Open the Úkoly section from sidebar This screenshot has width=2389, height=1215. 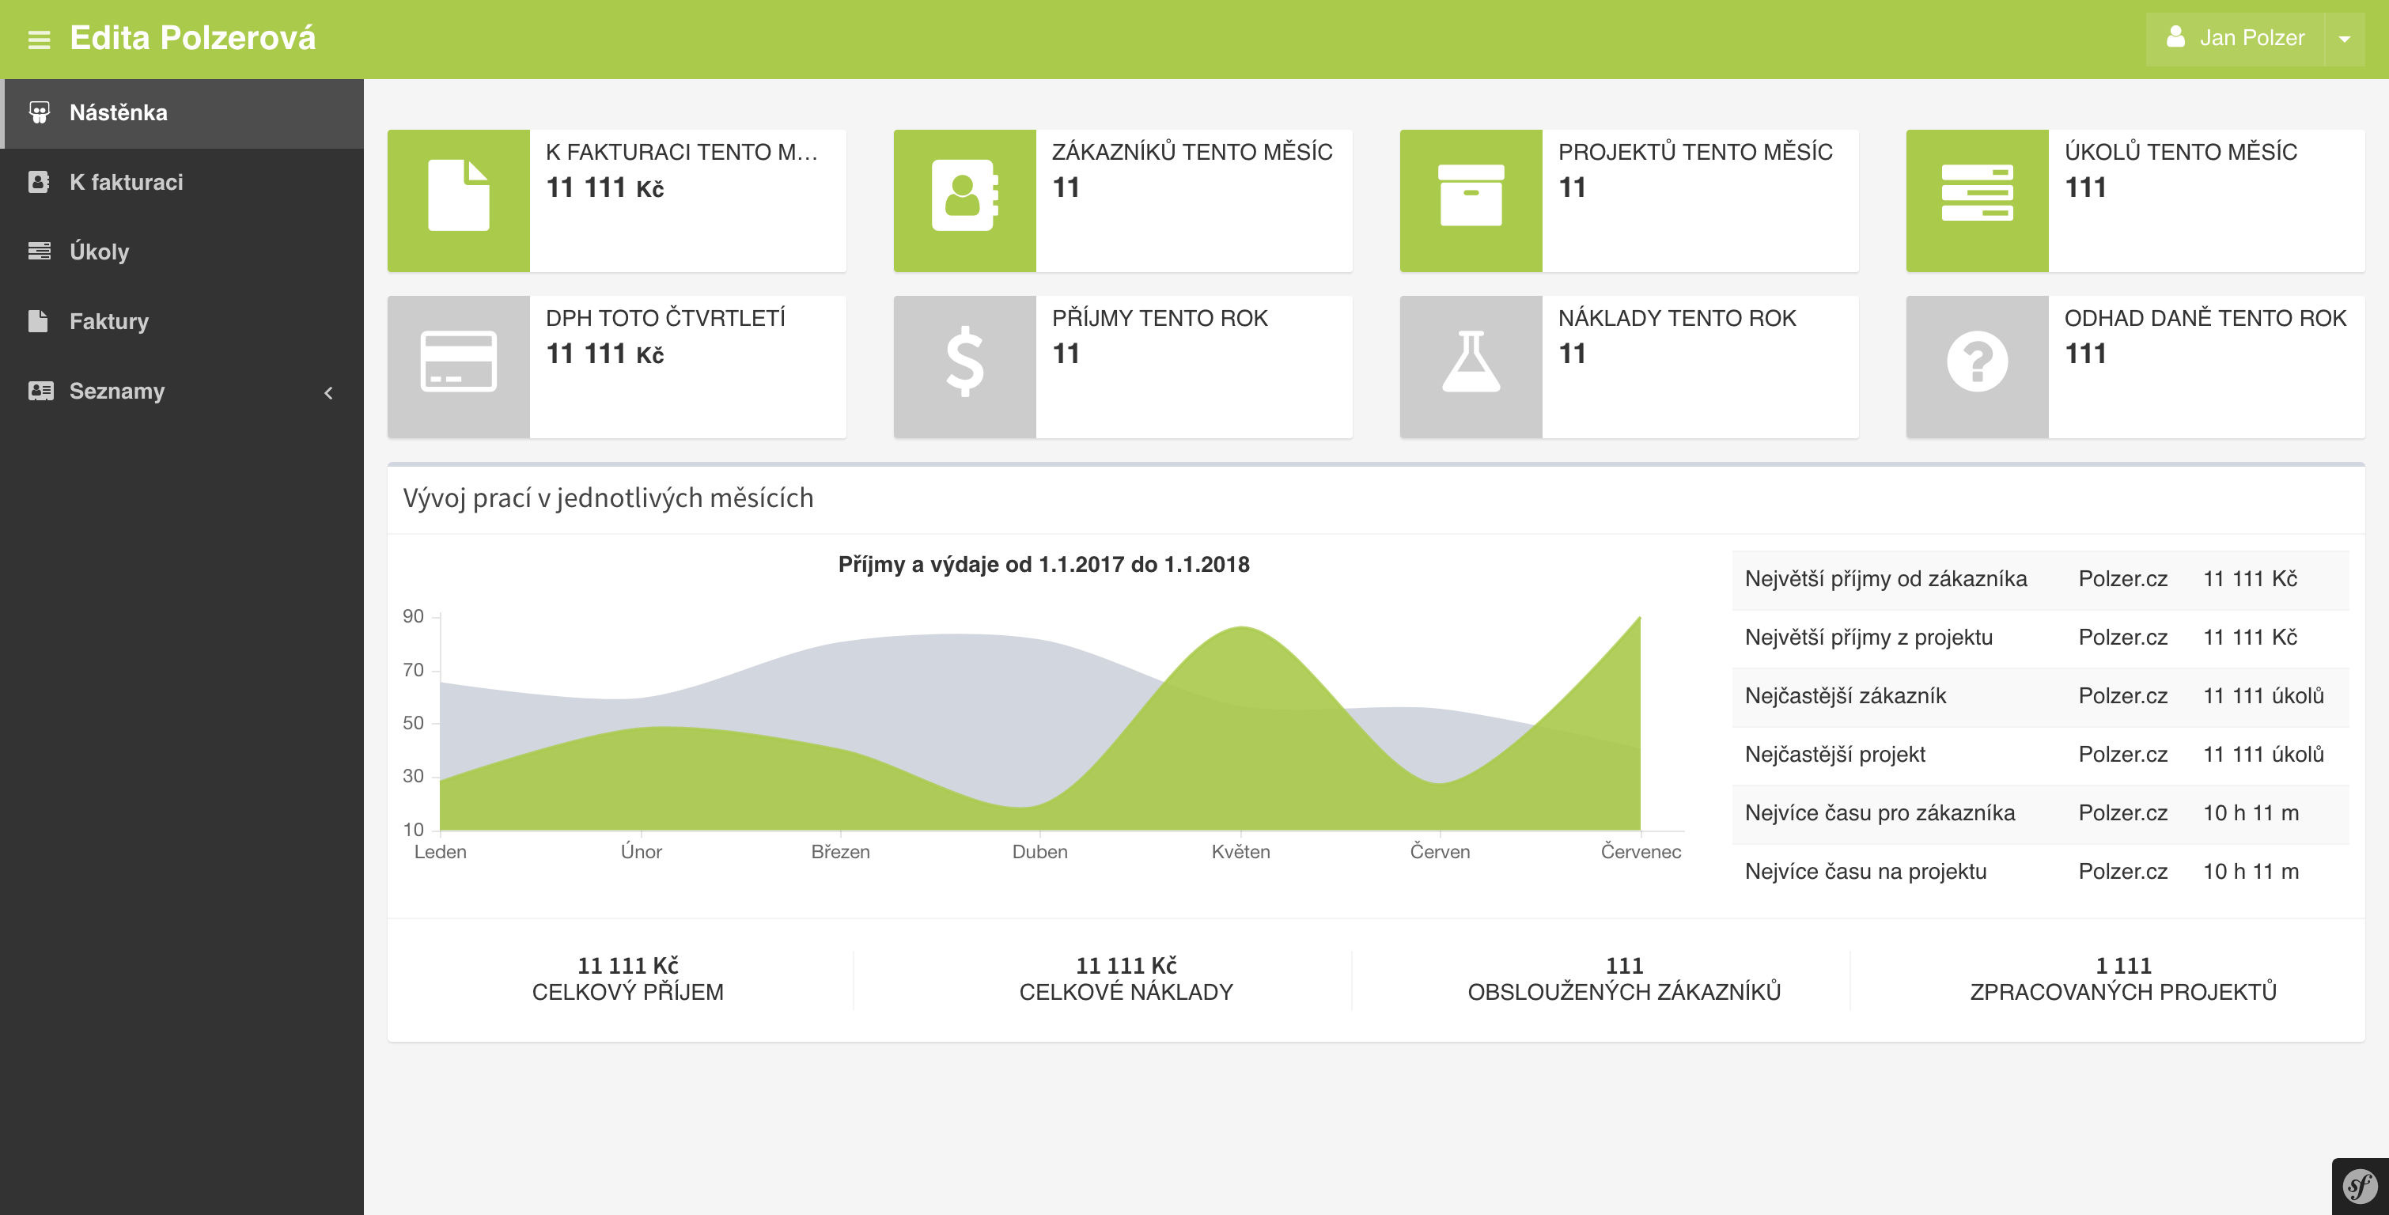tap(99, 252)
